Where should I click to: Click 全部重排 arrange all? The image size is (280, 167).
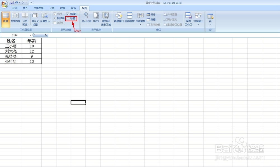pos(130,17)
